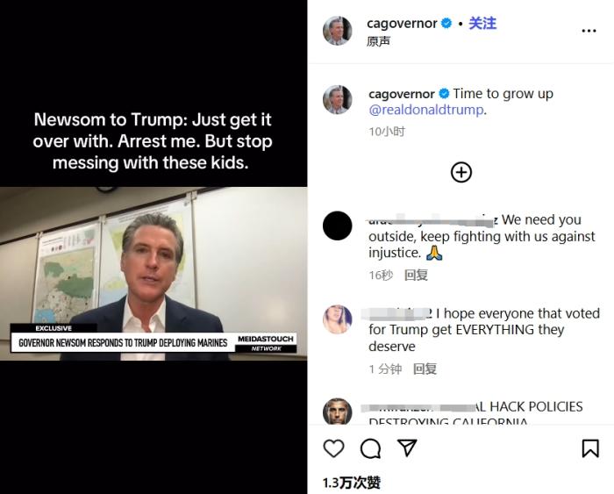The image size is (614, 494).
Task: Share post via paper plane icon
Action: point(407,448)
